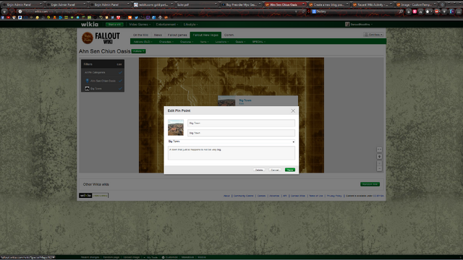Save the pin point changes
Screen dimensions: 463x260
(290, 170)
